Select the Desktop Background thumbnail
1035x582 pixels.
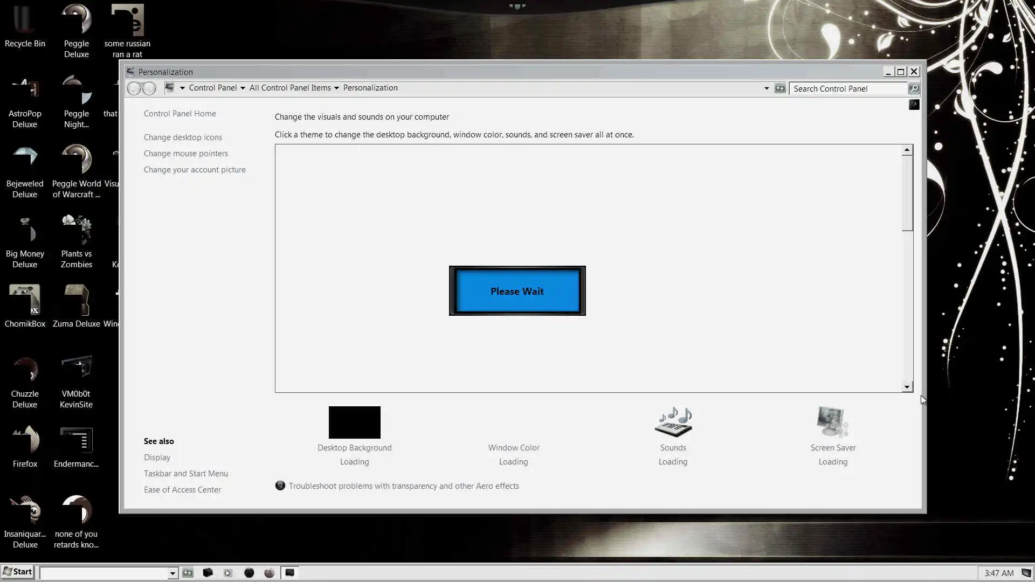[x=354, y=422]
